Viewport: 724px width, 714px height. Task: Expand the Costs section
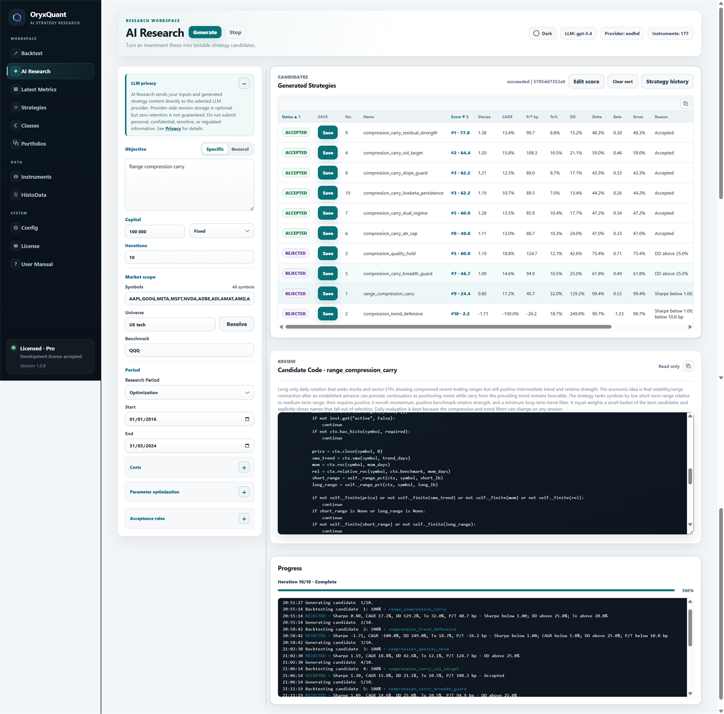pyautogui.click(x=244, y=468)
